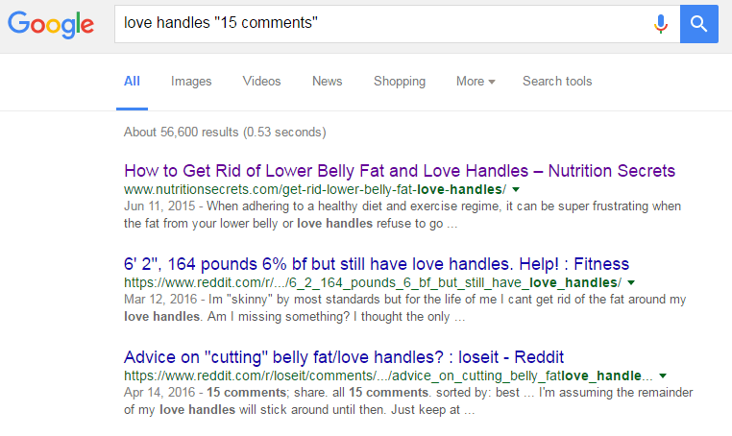The image size is (732, 436).
Task: Activate voice search microphone icon
Action: pos(661,24)
